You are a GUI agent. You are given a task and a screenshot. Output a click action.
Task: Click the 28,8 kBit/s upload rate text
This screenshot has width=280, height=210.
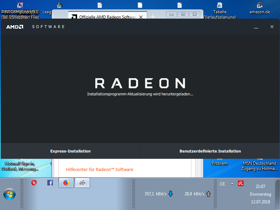click(x=194, y=194)
